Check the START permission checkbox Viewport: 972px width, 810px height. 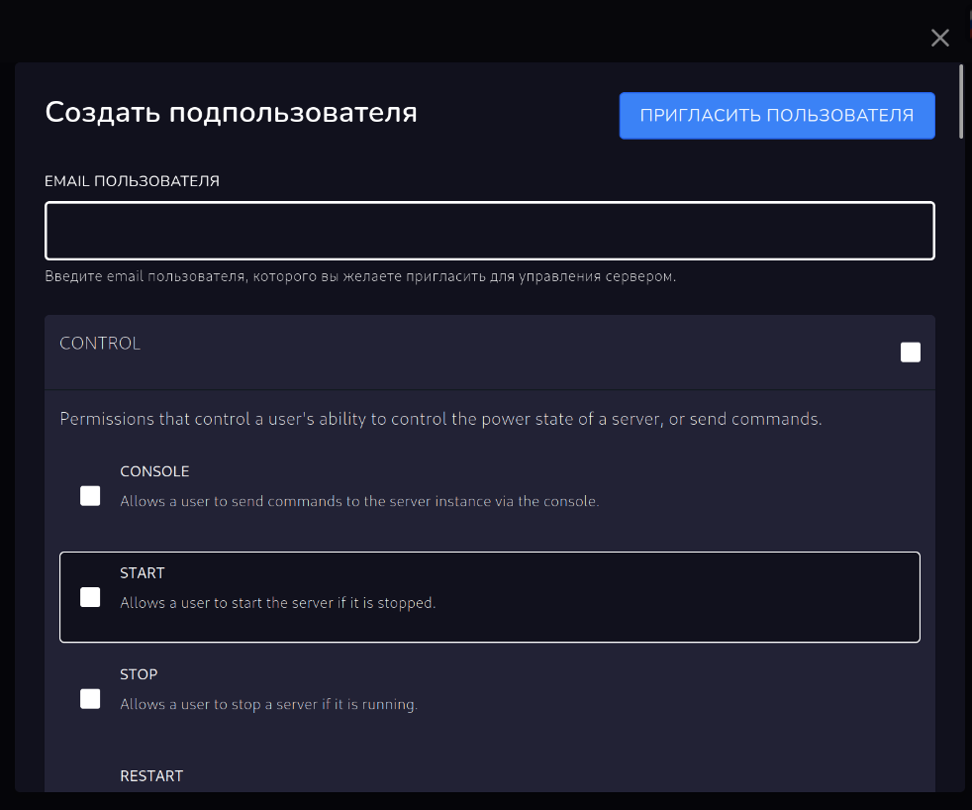point(90,597)
